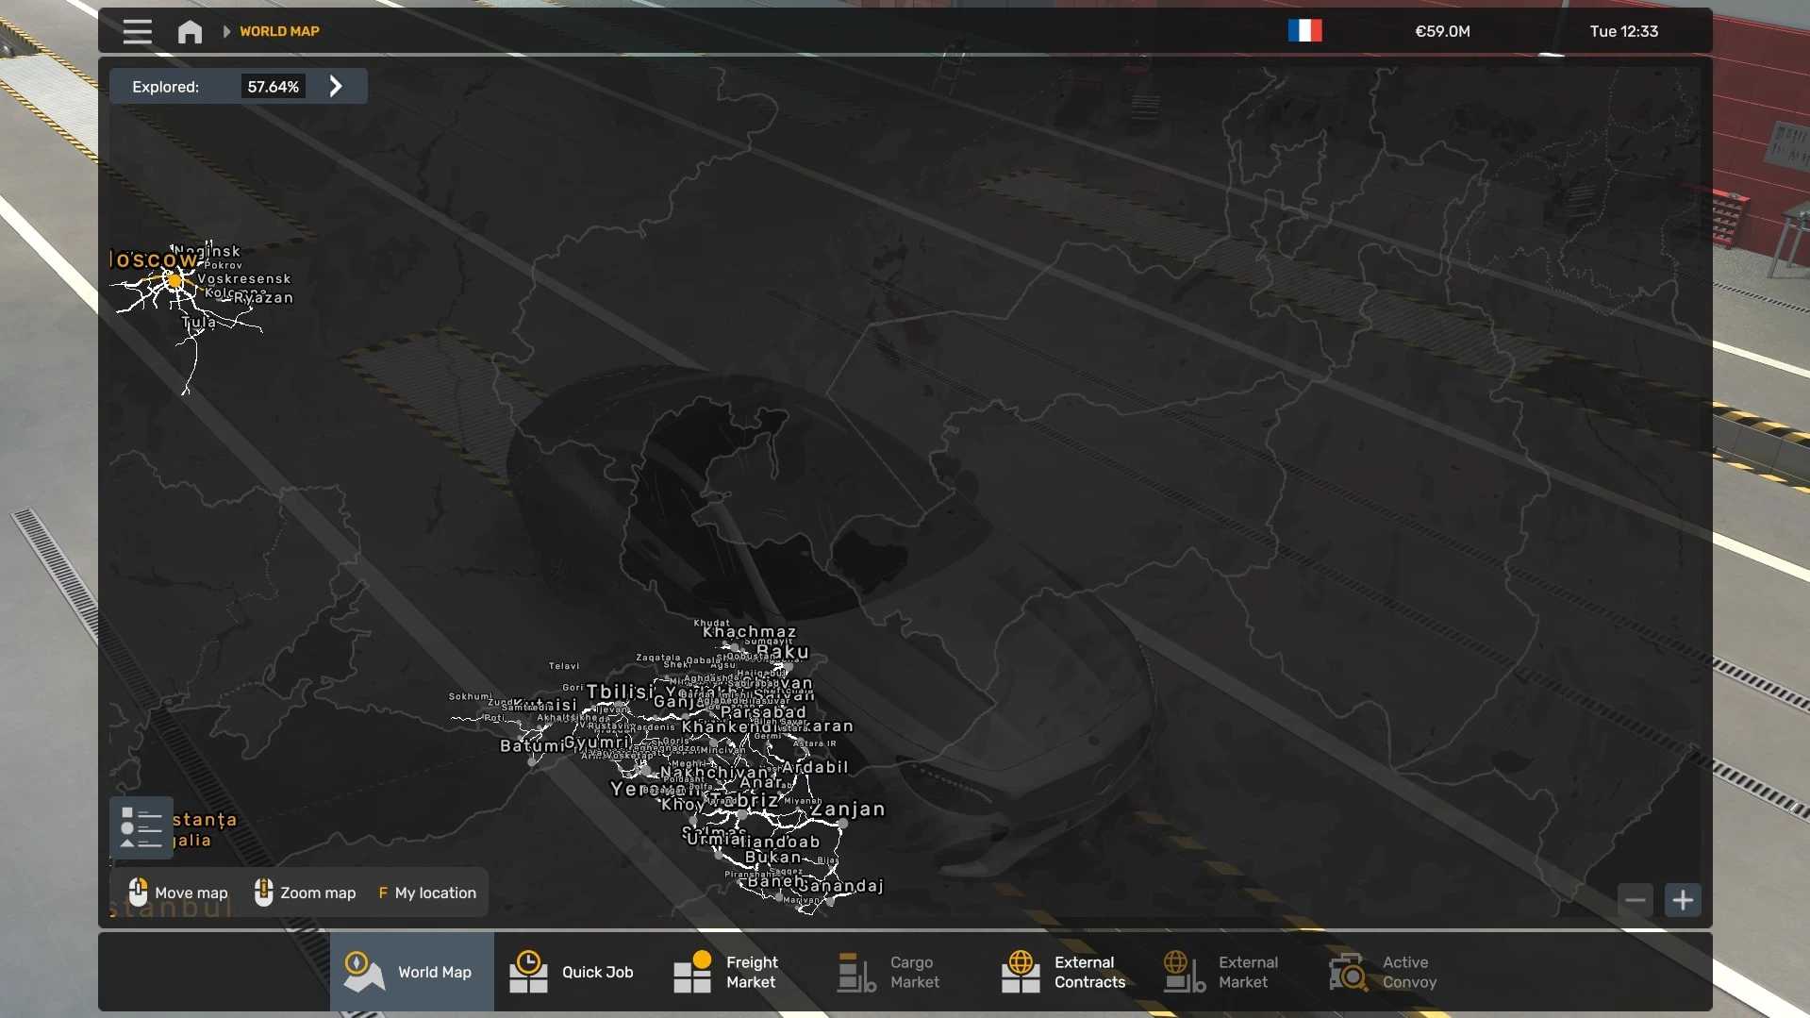Click the WORLD MAP breadcrumb label
This screenshot has height=1018, width=1810.
pyautogui.click(x=279, y=31)
